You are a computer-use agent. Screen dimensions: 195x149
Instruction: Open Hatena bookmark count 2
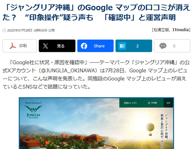tap(134, 46)
